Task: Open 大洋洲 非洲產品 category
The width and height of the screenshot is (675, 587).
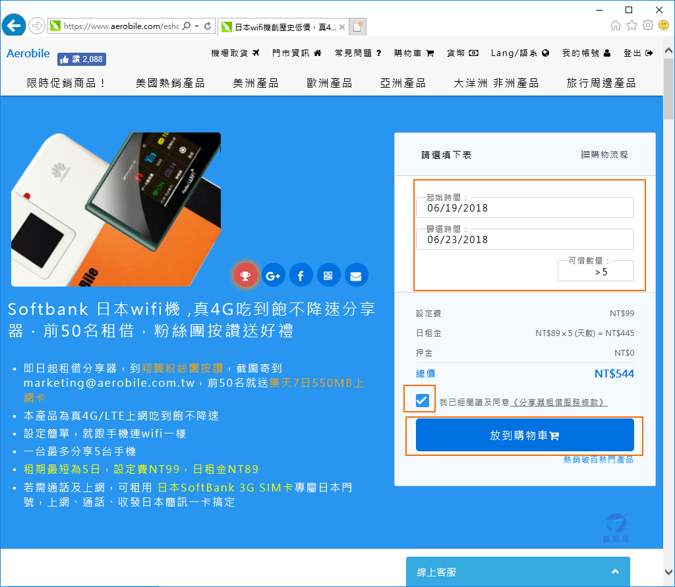Action: pyautogui.click(x=496, y=83)
